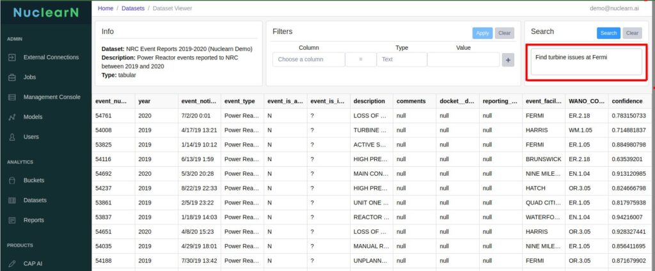Sort by description column header

[372, 101]
